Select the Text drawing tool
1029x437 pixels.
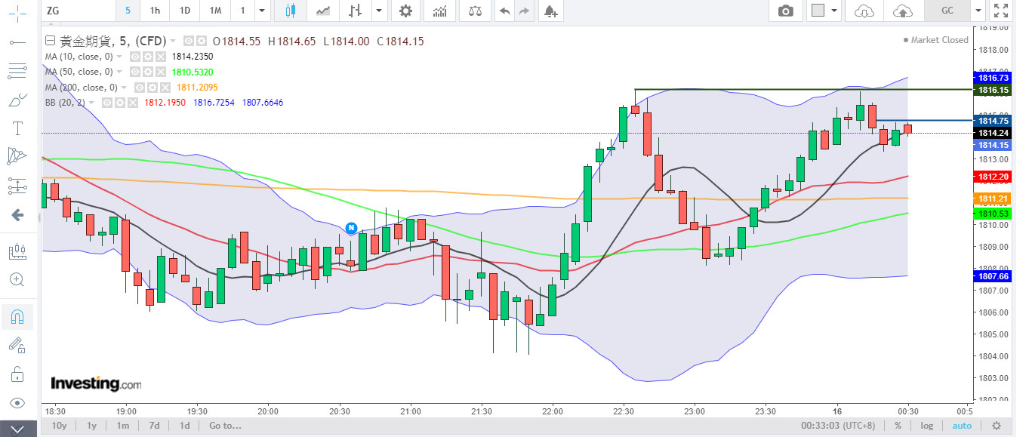click(x=17, y=128)
